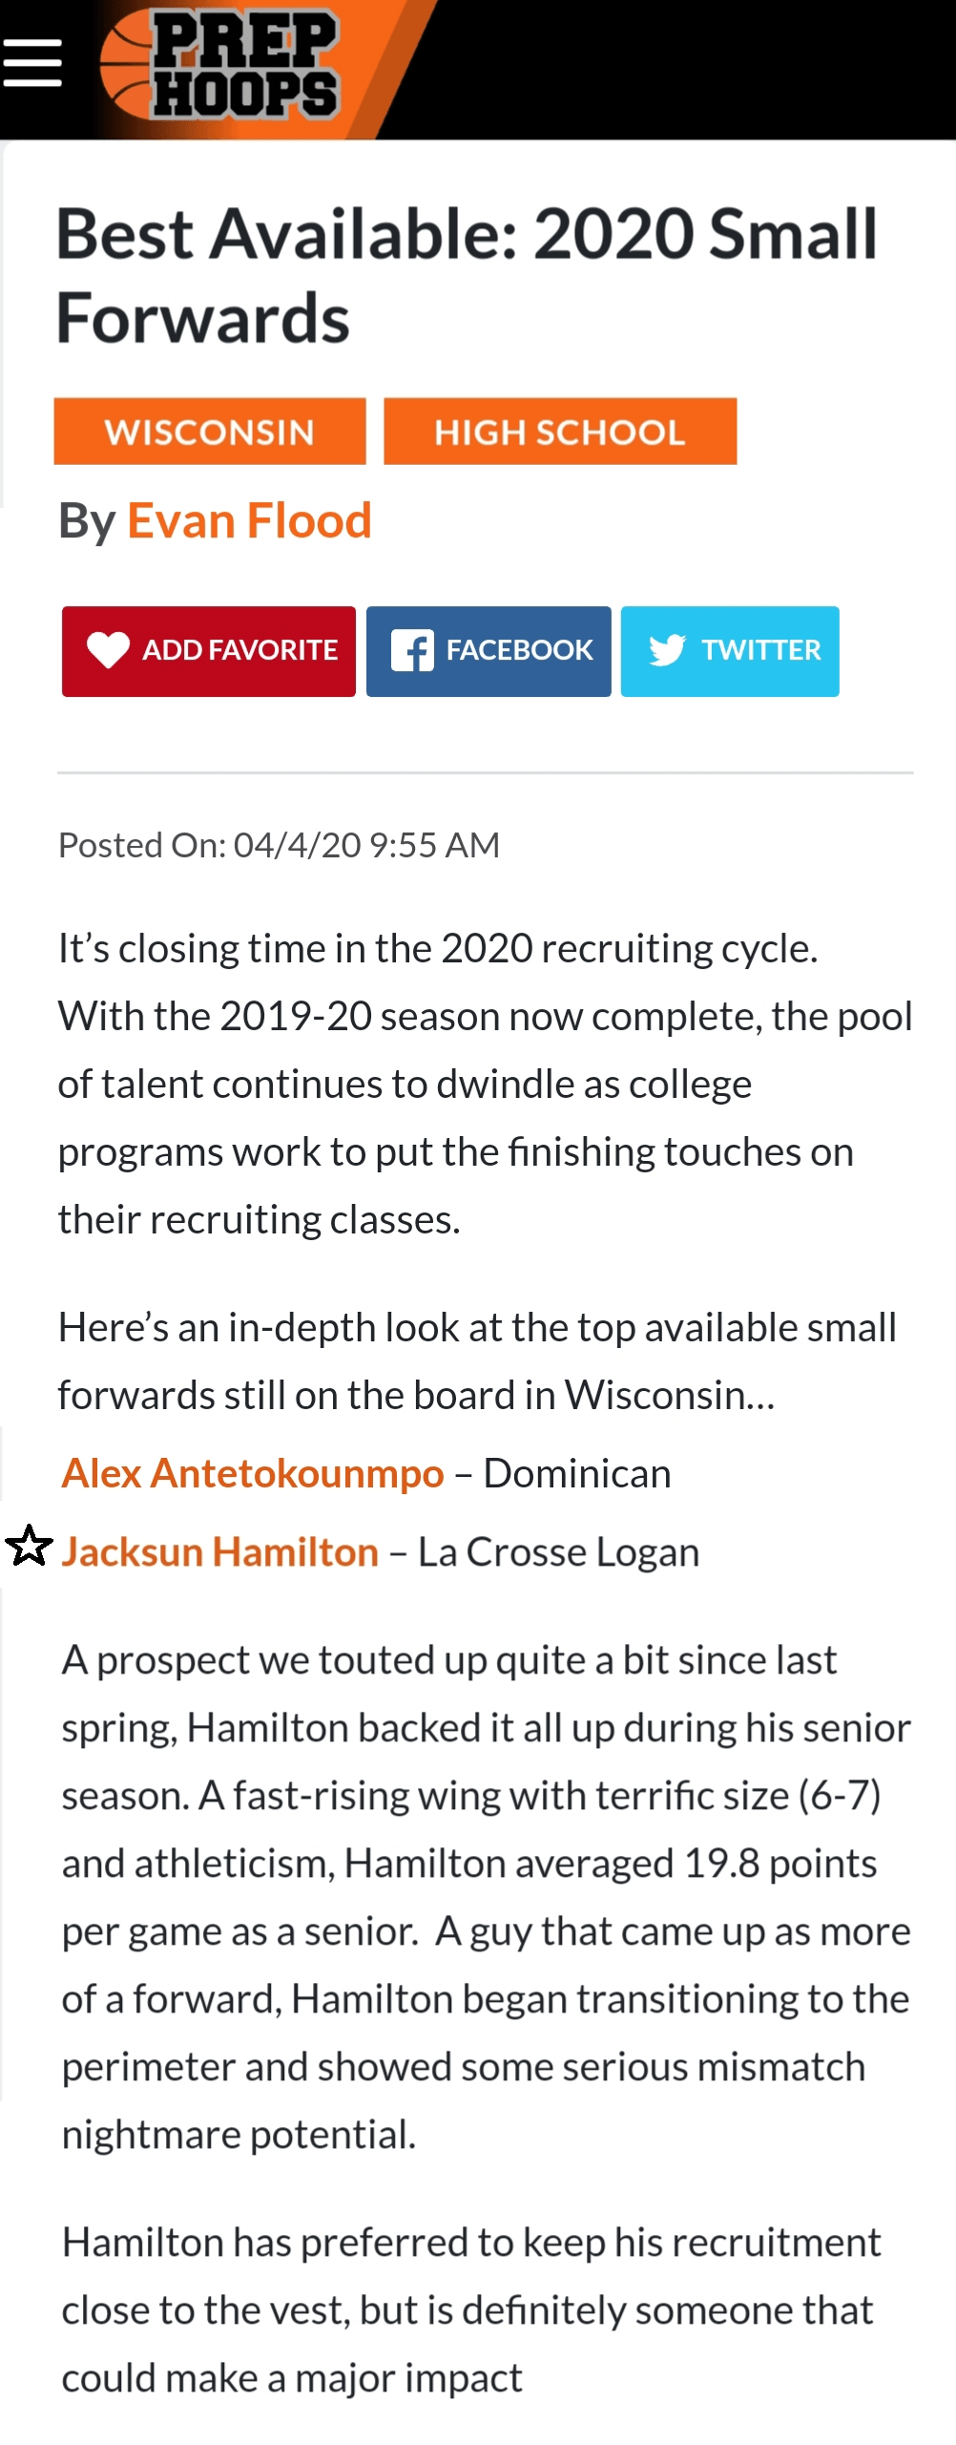Open the hamburger navigation menu
Screen dimensions: 956x2445
point(32,63)
